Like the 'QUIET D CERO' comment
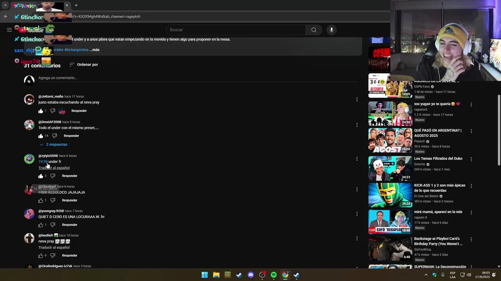The height and width of the screenshot is (281, 501). click(x=41, y=225)
